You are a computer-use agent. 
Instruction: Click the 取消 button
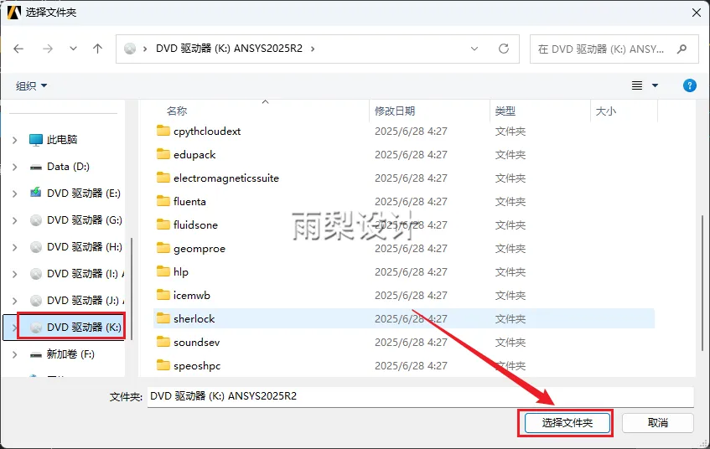[x=657, y=423]
